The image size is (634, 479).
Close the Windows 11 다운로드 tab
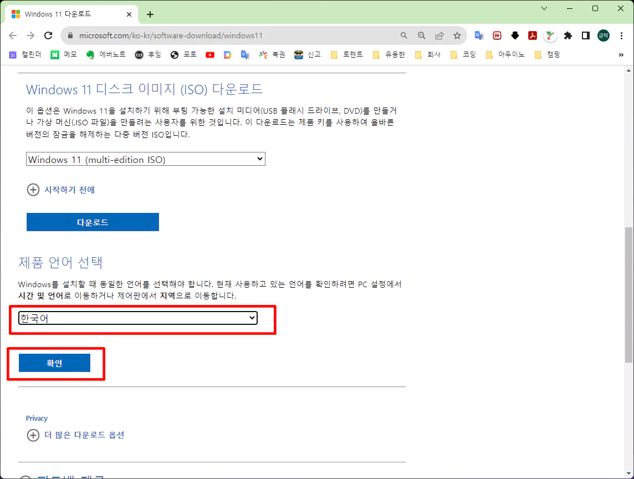click(129, 14)
